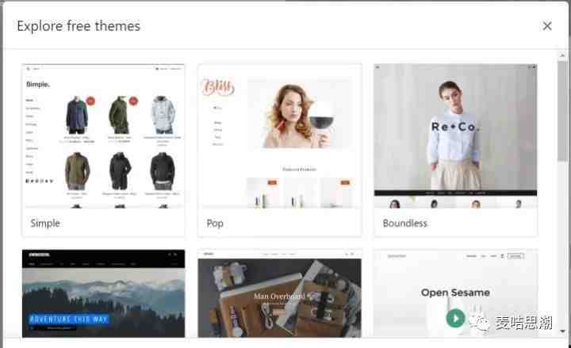Open the Man Overboard theme thumbnail
This screenshot has width=571, height=348.
coord(279,293)
